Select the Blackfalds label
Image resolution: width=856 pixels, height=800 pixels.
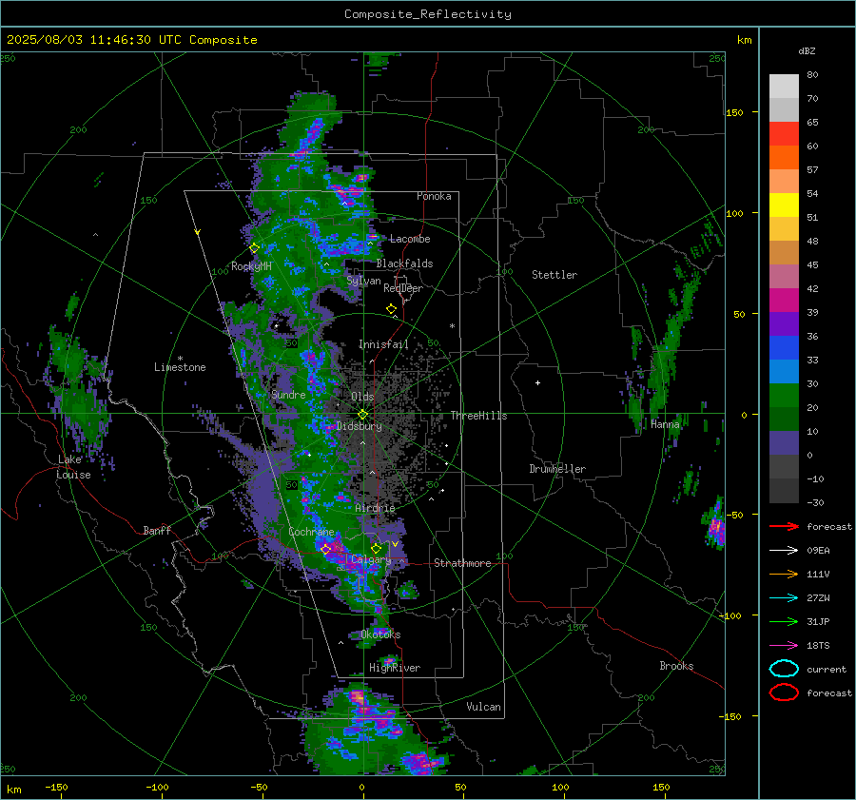(404, 263)
